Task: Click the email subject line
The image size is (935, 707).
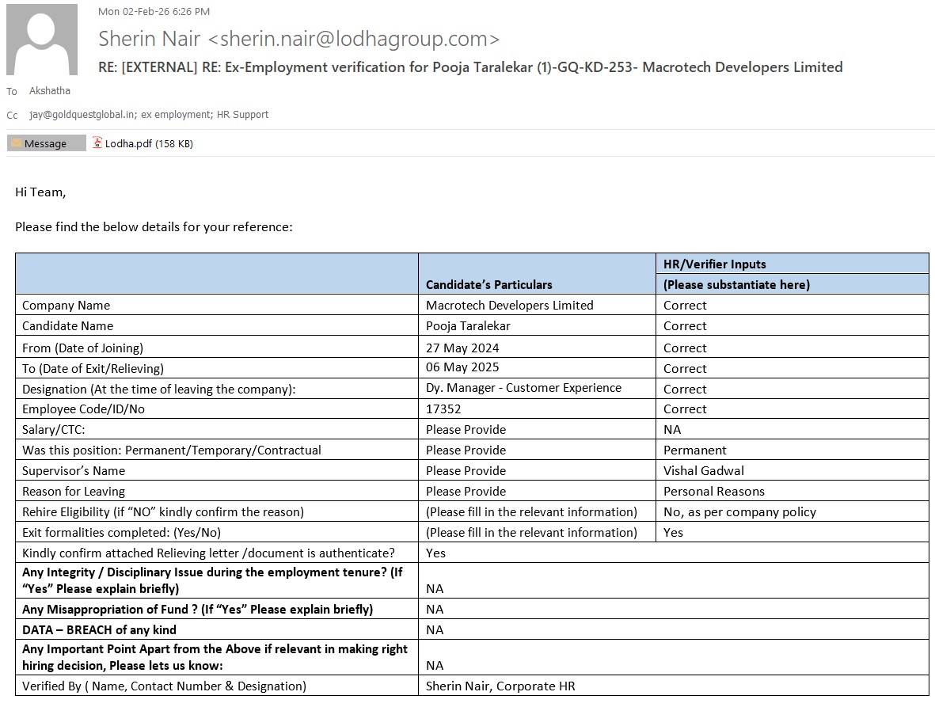Action: point(470,67)
